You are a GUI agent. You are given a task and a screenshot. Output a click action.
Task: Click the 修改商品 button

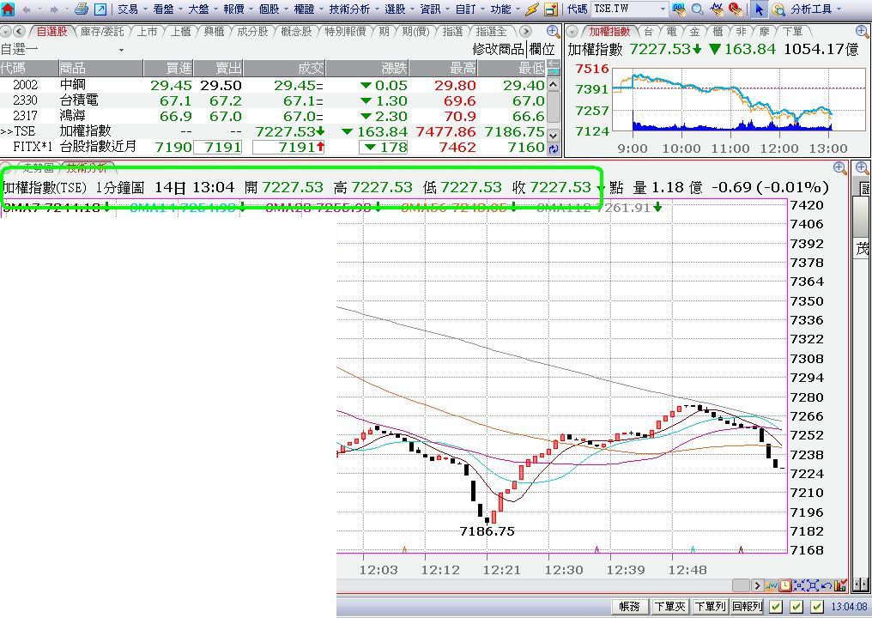499,50
